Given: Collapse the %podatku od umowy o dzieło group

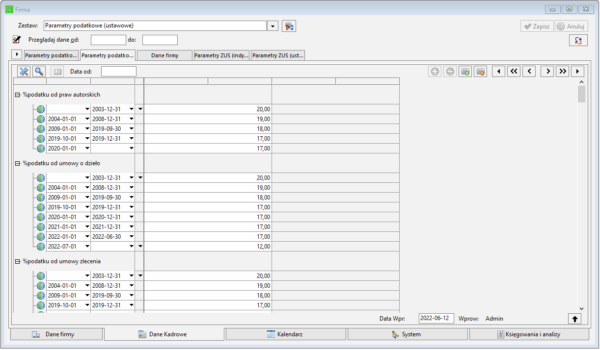Looking at the screenshot, I should coord(17,163).
